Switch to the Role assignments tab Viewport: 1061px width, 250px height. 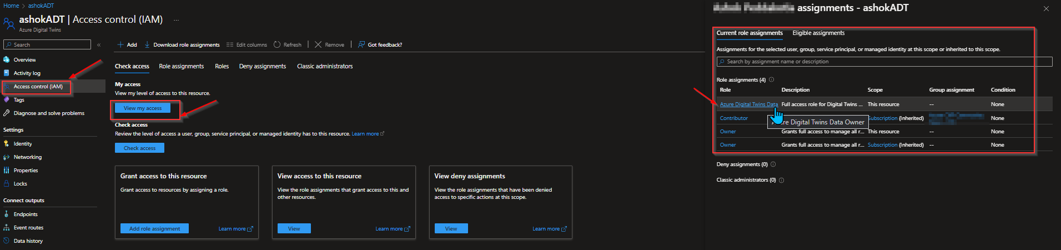(182, 66)
